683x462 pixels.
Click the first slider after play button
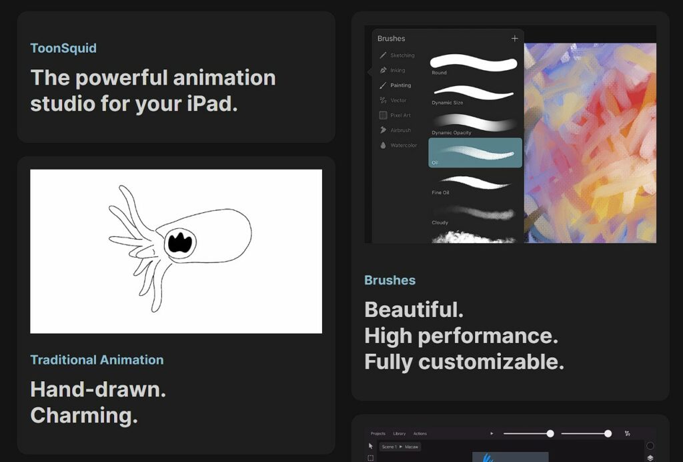528,433
